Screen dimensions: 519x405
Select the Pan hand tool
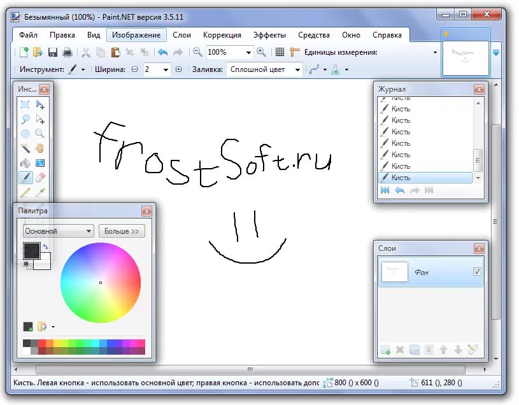point(40,148)
